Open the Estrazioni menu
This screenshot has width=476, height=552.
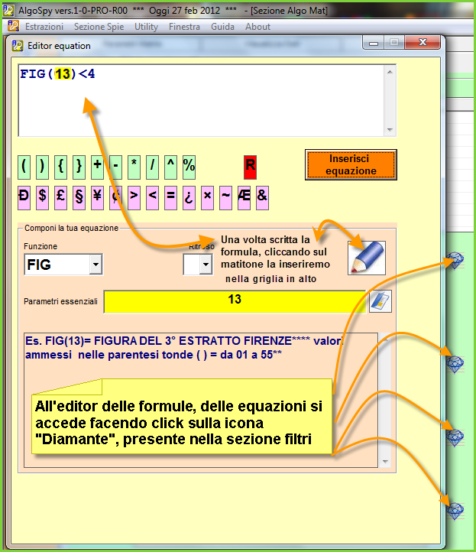click(44, 27)
